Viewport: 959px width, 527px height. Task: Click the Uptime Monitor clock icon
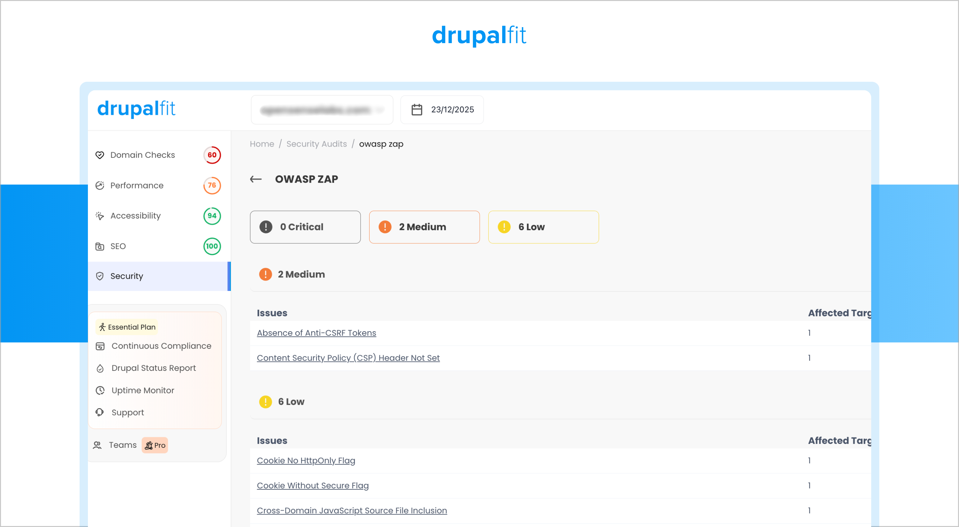coord(100,391)
